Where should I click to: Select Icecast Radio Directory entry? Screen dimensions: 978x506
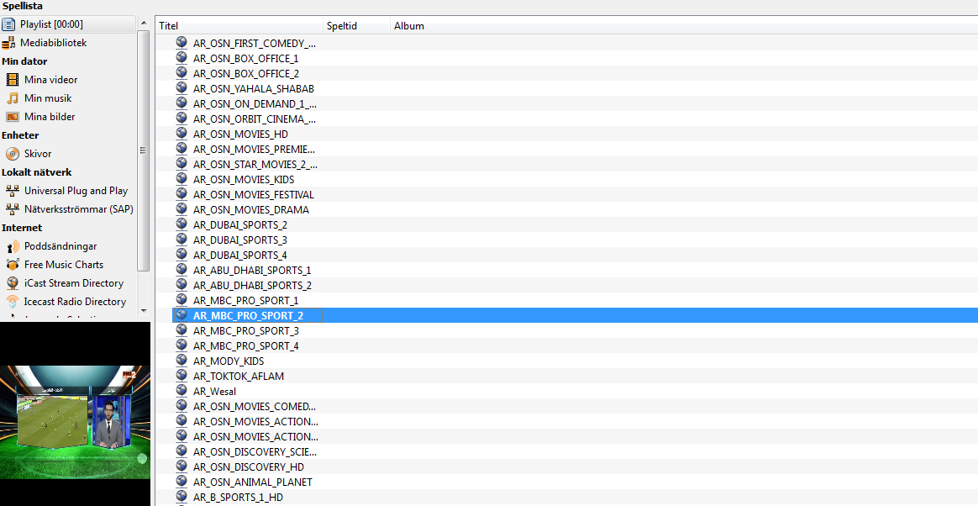[x=75, y=302]
